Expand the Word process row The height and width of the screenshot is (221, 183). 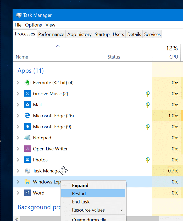pos(18,193)
